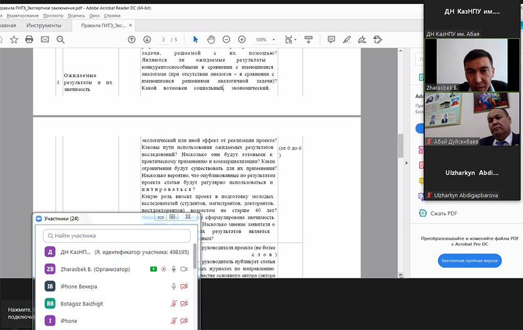
Task: Select the arrow selection tool
Action: coord(195,39)
